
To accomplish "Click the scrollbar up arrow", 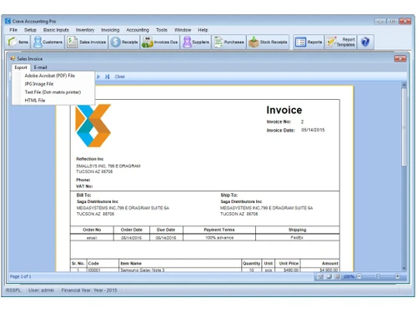I will pyautogui.click(x=404, y=85).
